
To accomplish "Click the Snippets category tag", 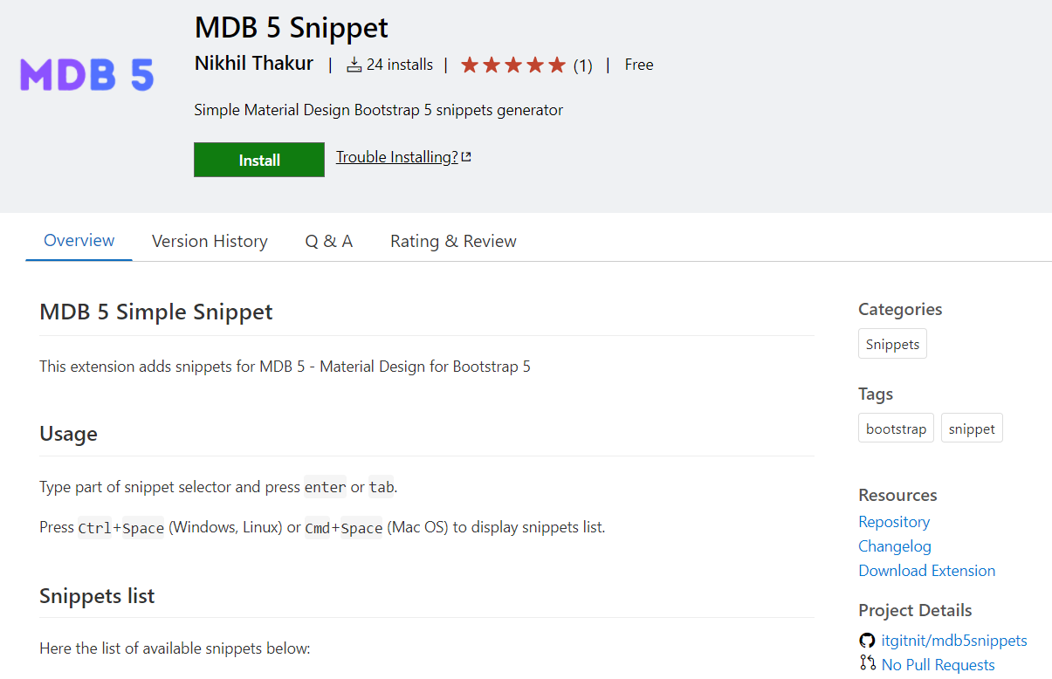I will click(892, 344).
